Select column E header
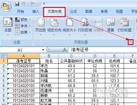Viewport: 137px width, 105px height. point(114,56)
